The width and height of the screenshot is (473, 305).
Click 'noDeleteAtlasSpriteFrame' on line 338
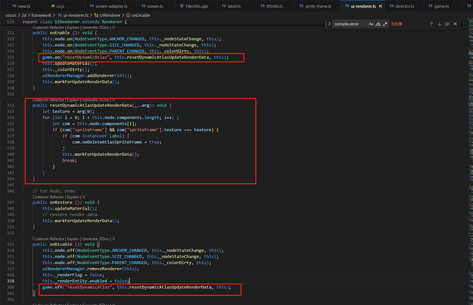pyautogui.click(x=112, y=142)
